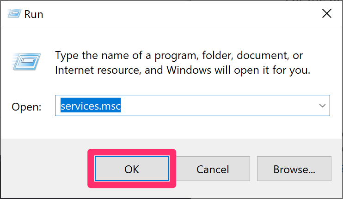
Task: Open the Browse... file picker
Action: click(294, 169)
